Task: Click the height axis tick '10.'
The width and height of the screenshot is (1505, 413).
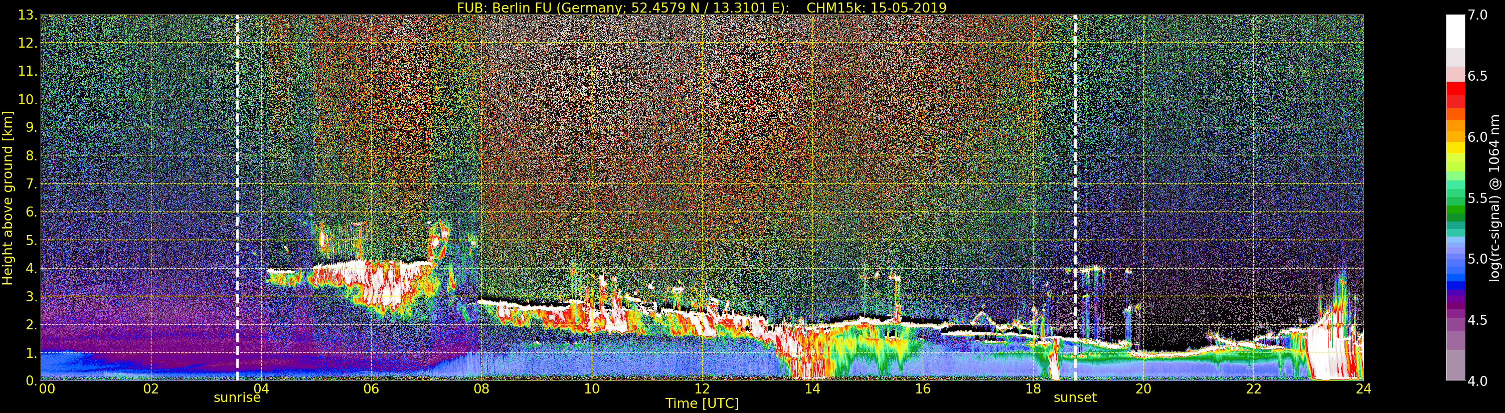Action: [28, 99]
